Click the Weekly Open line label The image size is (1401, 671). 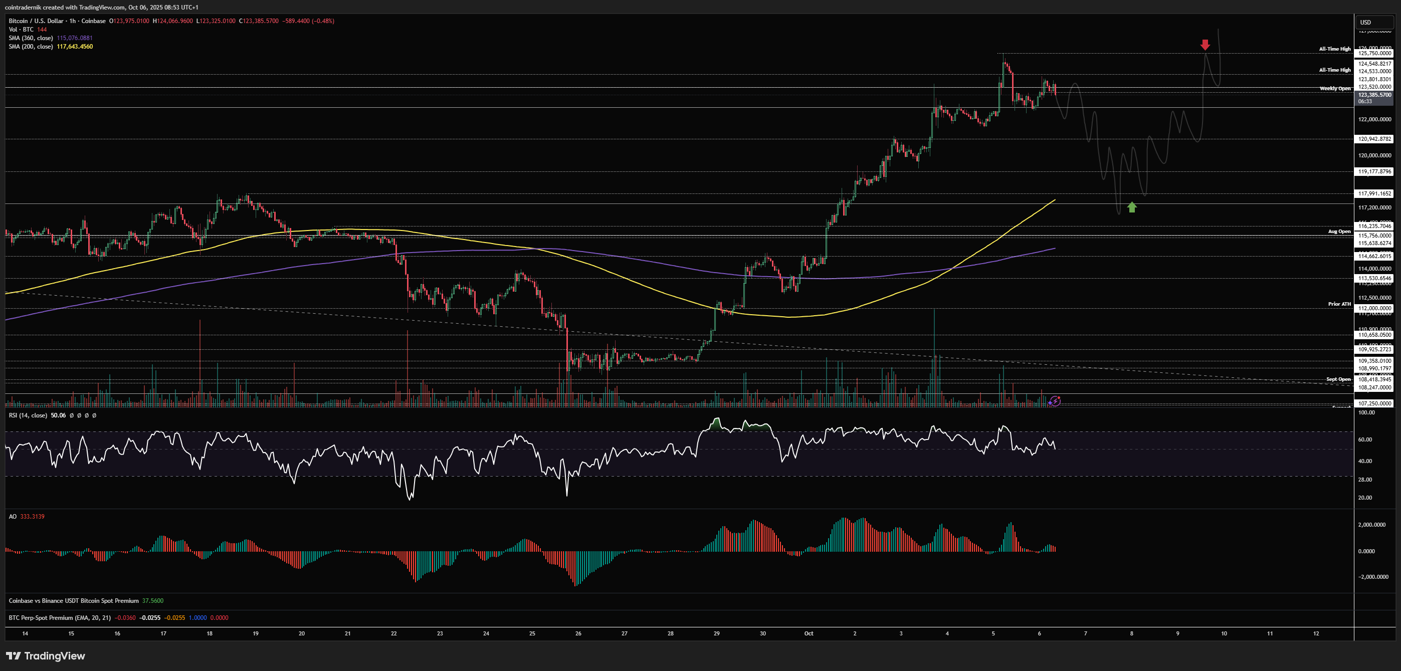click(1335, 89)
